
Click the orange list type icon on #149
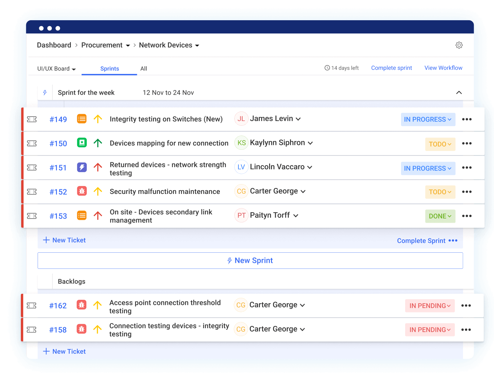click(82, 119)
